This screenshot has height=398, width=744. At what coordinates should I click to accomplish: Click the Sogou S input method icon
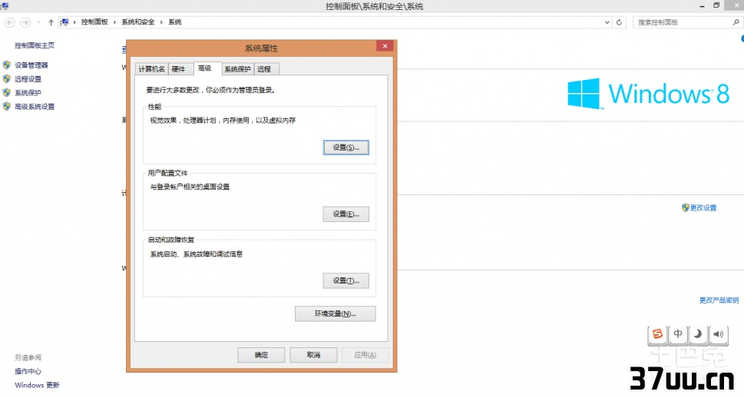pyautogui.click(x=658, y=334)
